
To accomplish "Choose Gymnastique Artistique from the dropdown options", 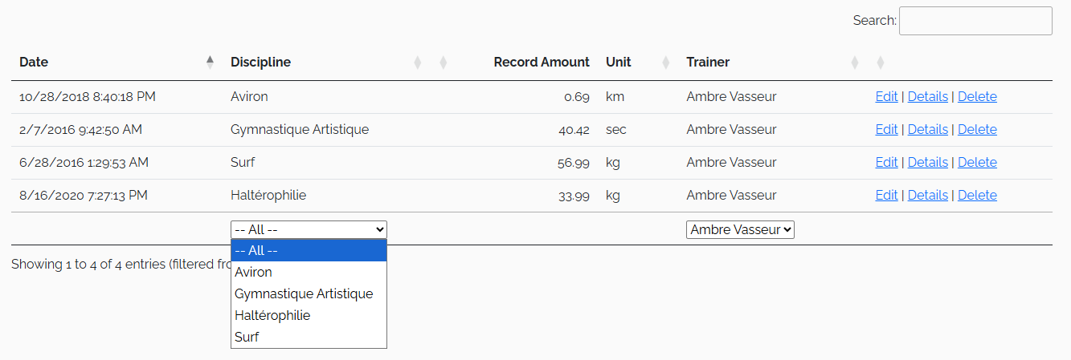I will tap(309, 294).
